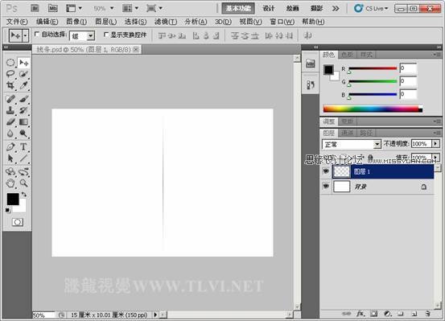Select the Lasso tool
This screenshot has height=321, width=445.
tap(10, 74)
